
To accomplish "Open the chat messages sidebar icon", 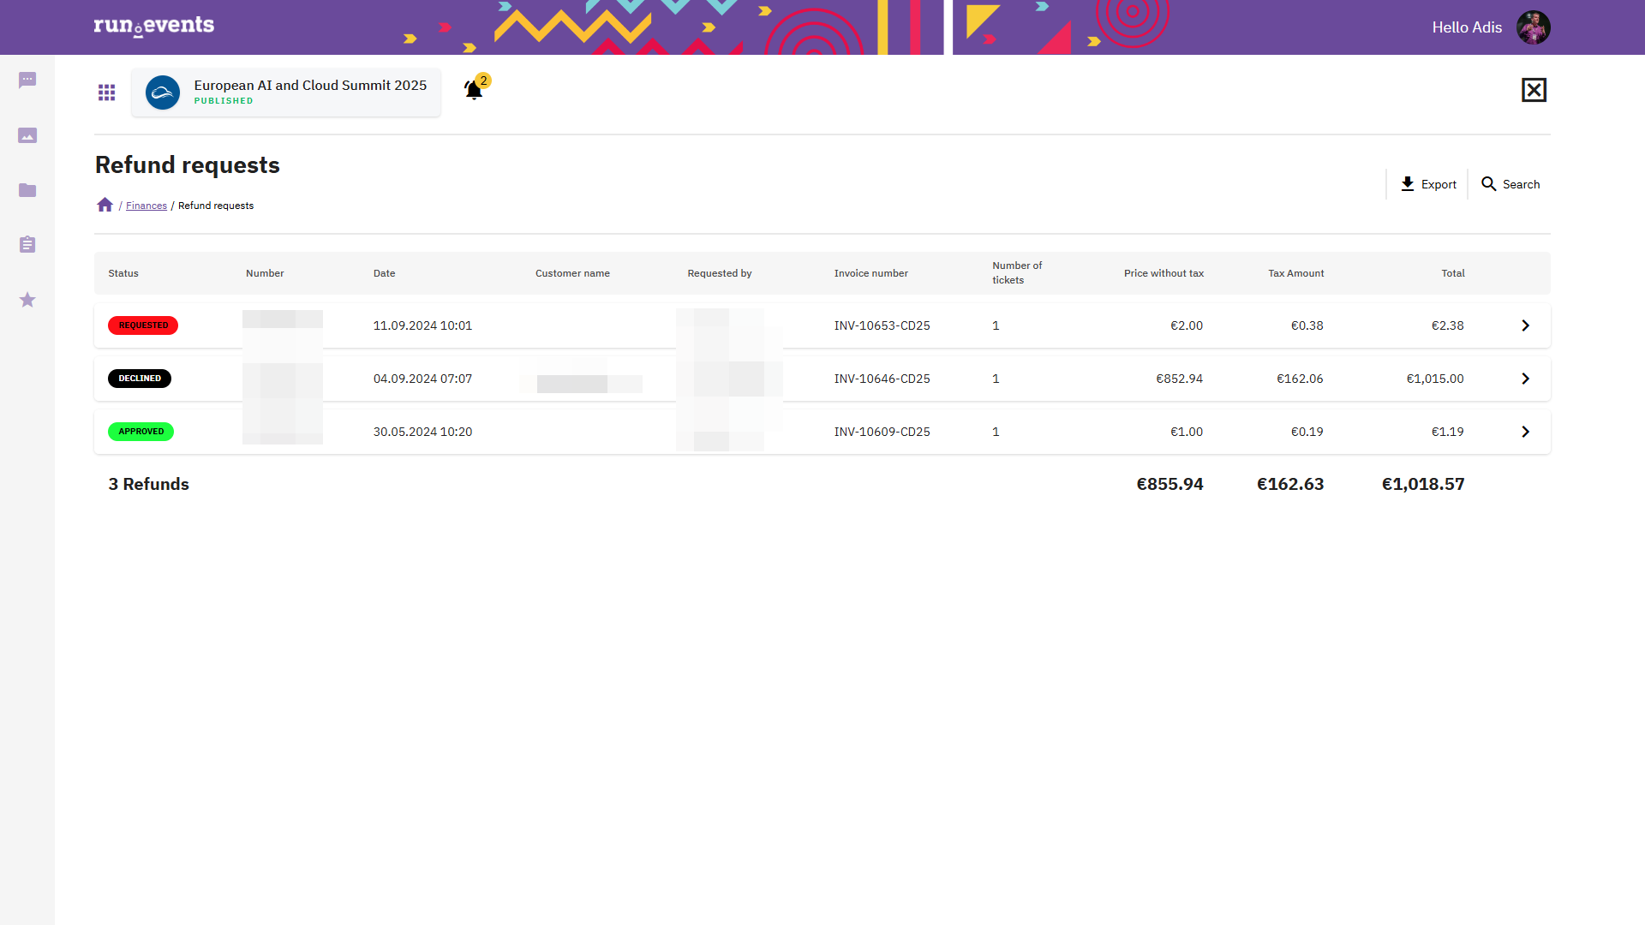I will [27, 81].
